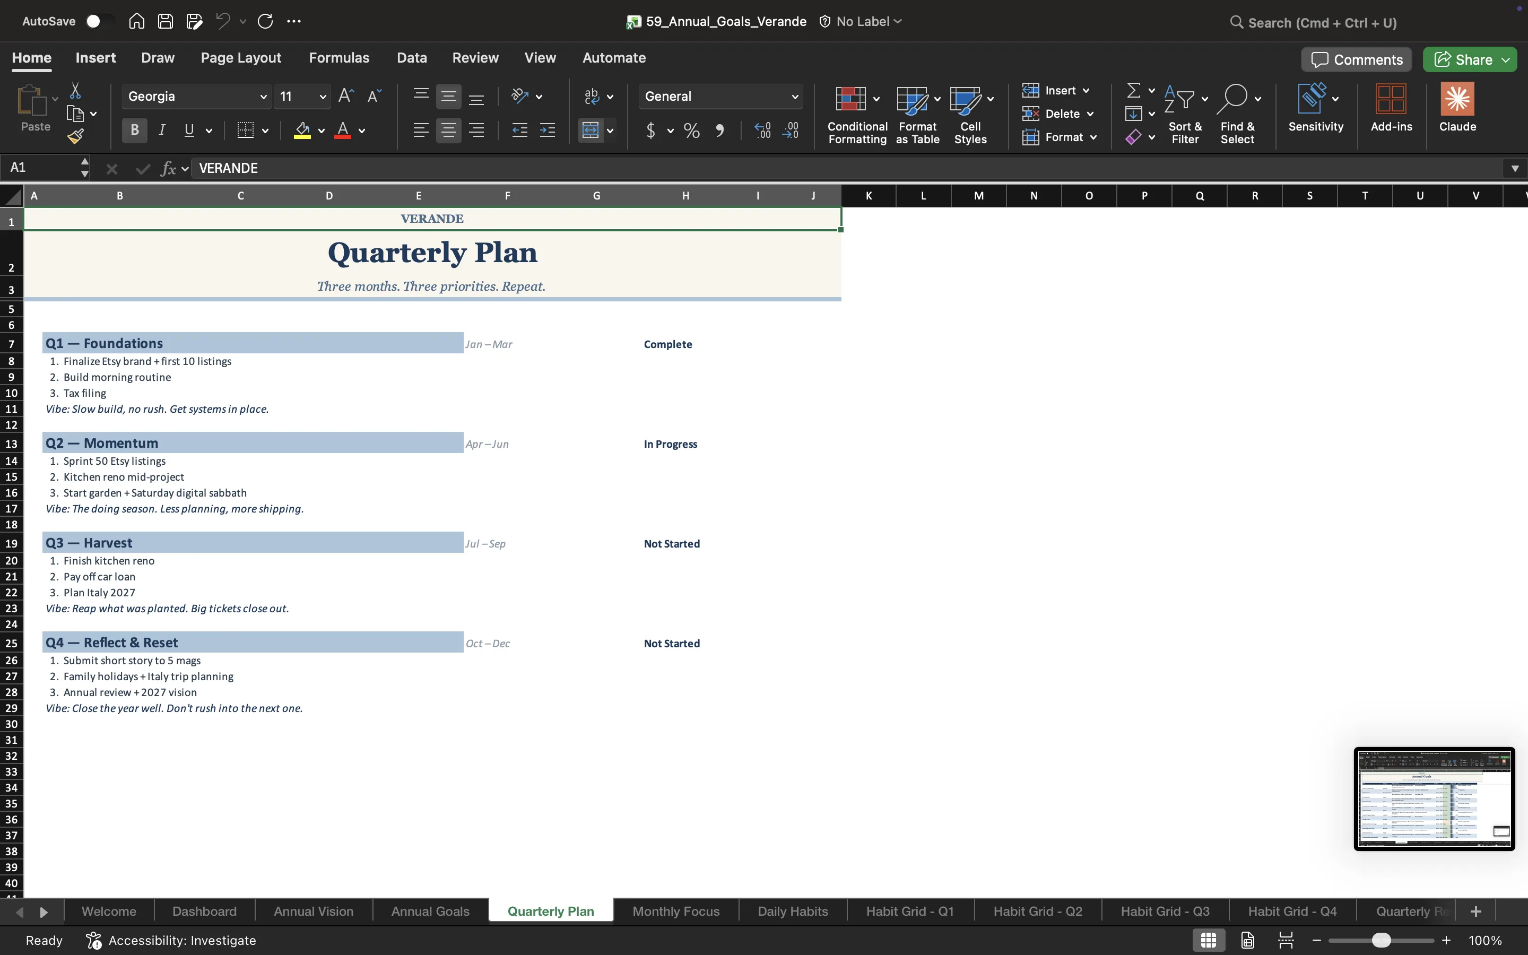This screenshot has height=955, width=1528.
Task: Open the Formulas ribbon tab
Action: (x=339, y=57)
